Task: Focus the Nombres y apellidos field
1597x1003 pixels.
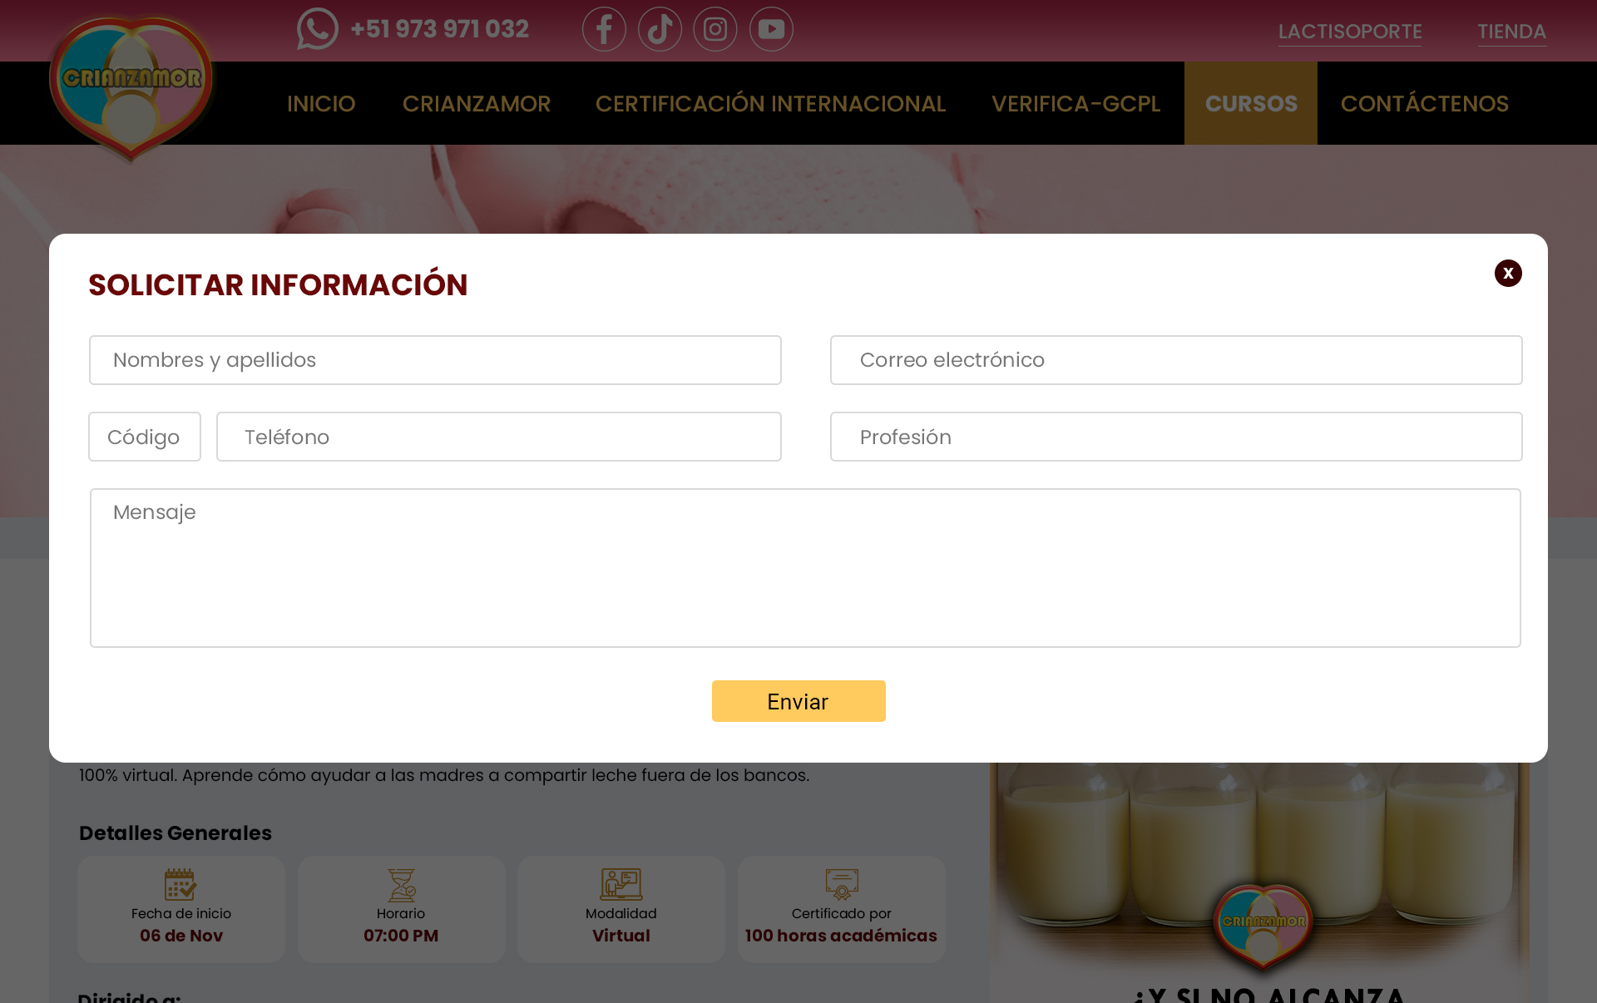Action: pos(435,360)
